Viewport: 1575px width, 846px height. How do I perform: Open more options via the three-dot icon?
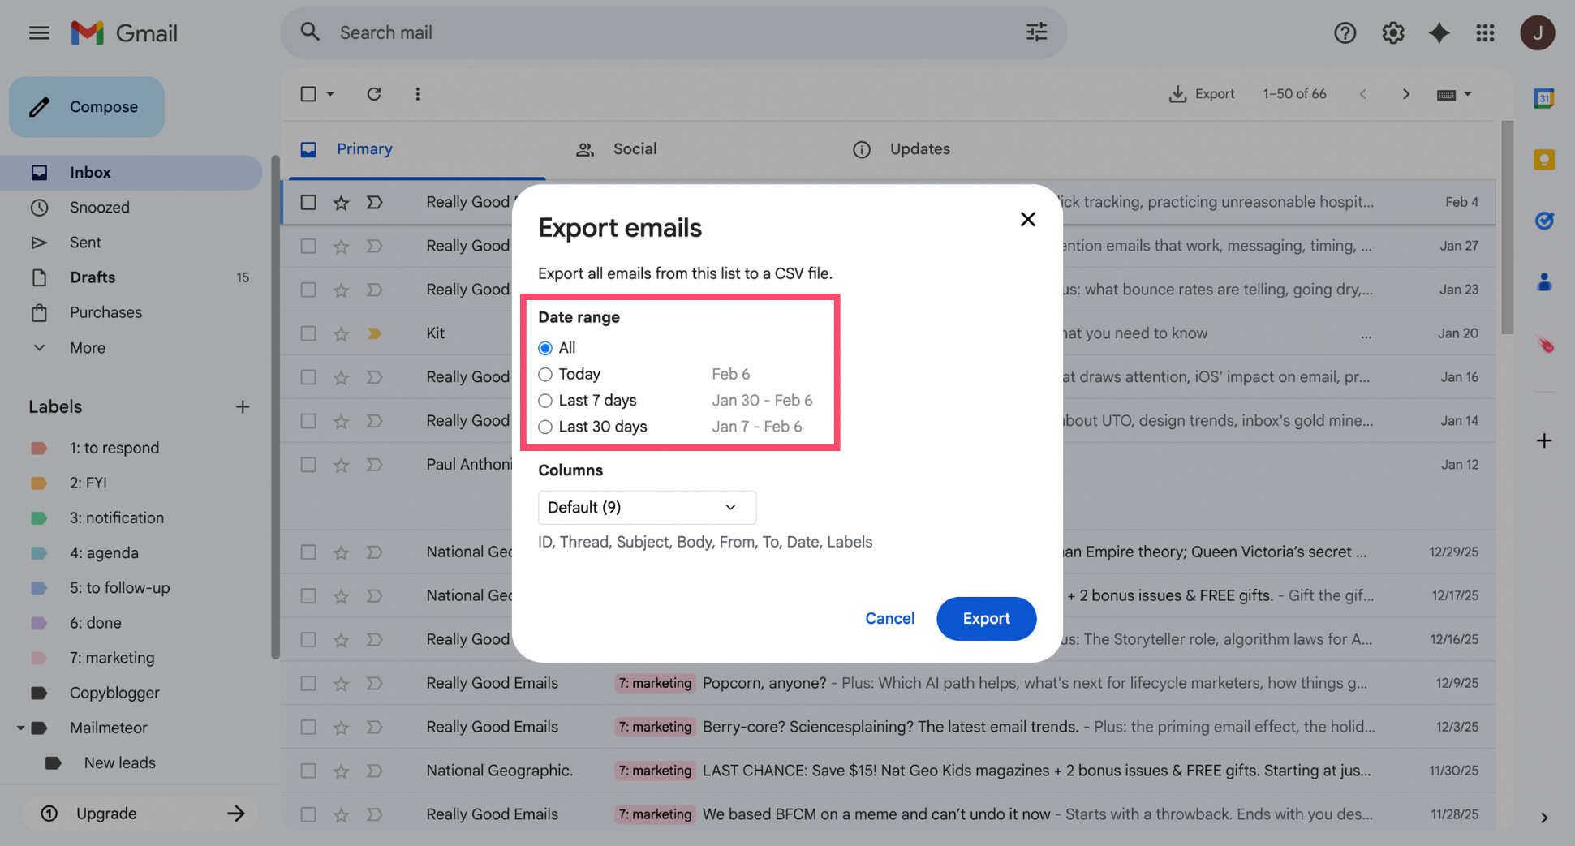(417, 93)
